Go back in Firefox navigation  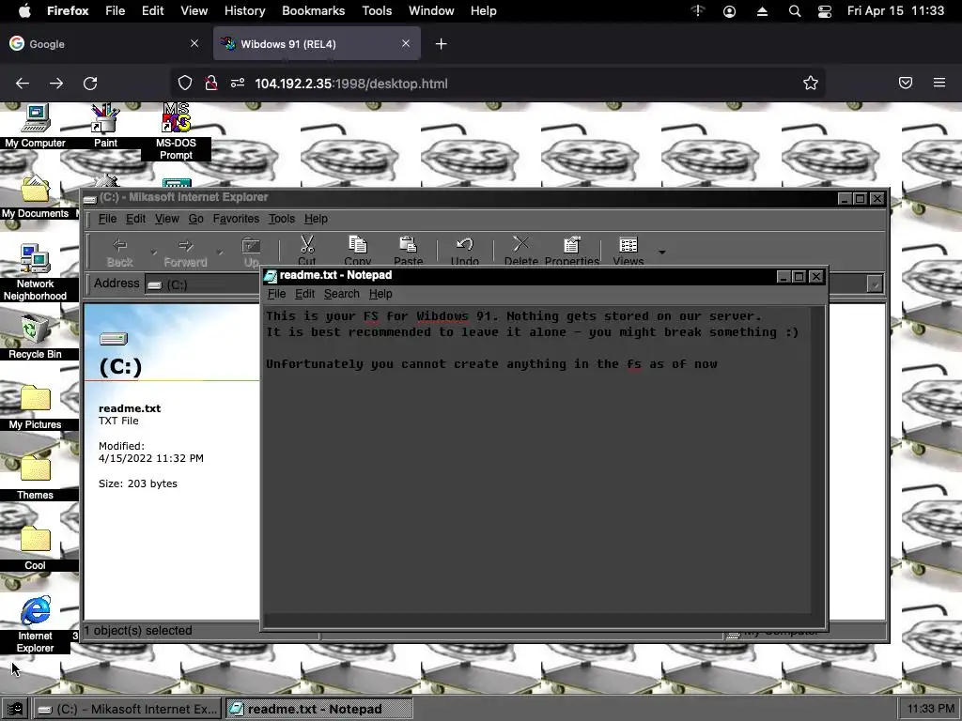23,84
